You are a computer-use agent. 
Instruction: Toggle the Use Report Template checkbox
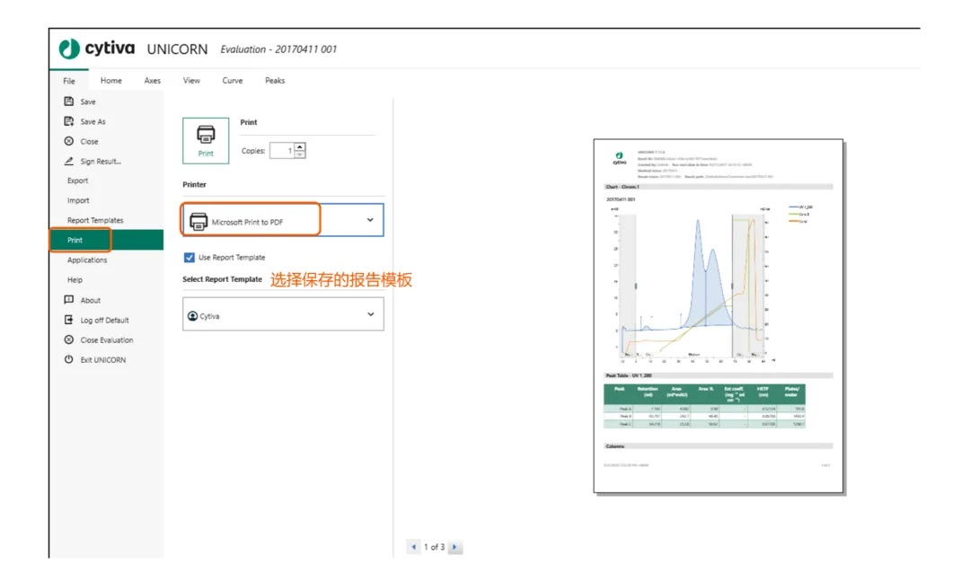point(190,257)
